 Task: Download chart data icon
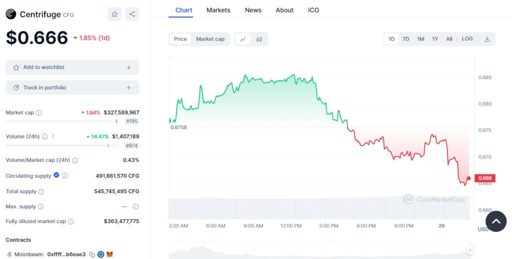coord(487,39)
